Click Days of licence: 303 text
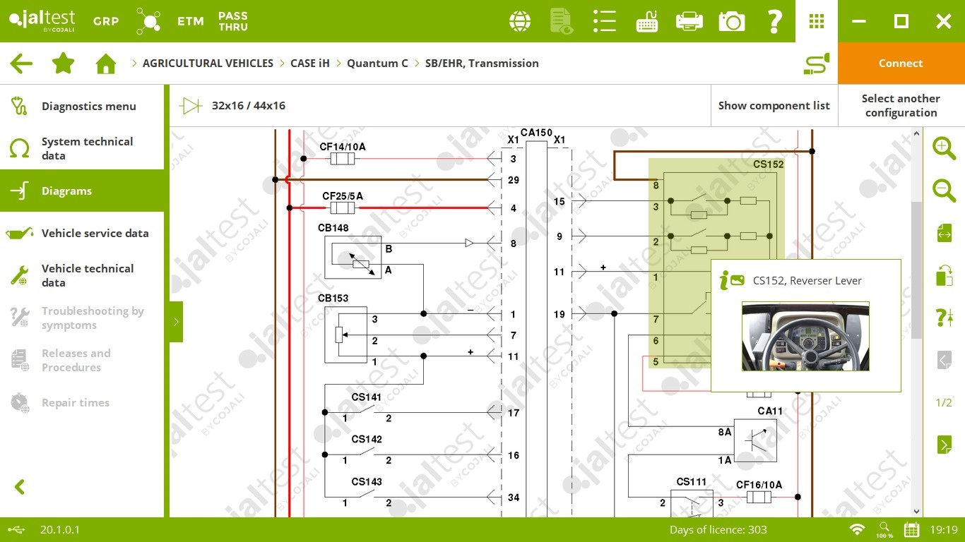This screenshot has width=965, height=542. [x=718, y=530]
